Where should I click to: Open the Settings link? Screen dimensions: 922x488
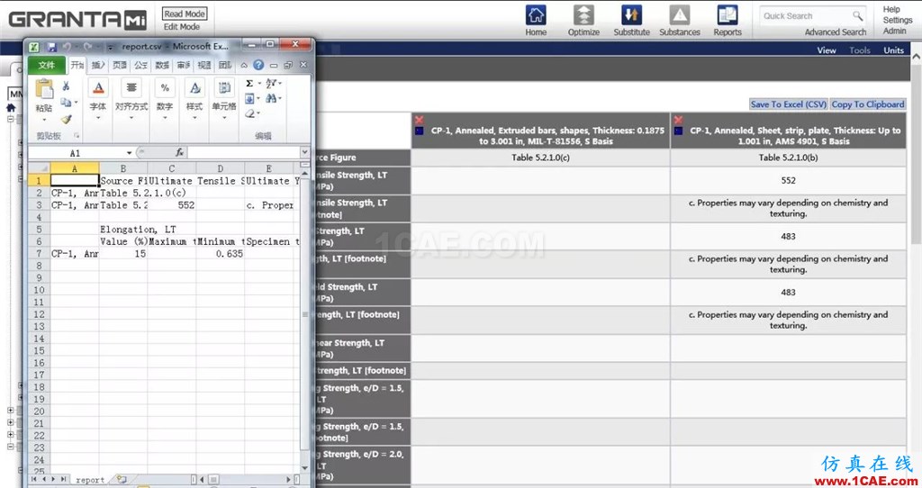pyautogui.click(x=898, y=20)
